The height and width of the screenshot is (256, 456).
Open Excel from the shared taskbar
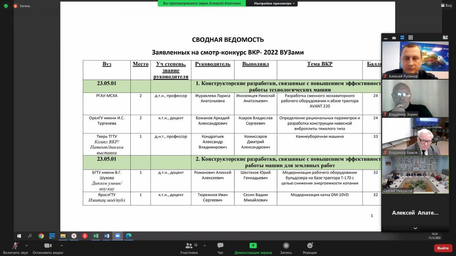click(96, 236)
